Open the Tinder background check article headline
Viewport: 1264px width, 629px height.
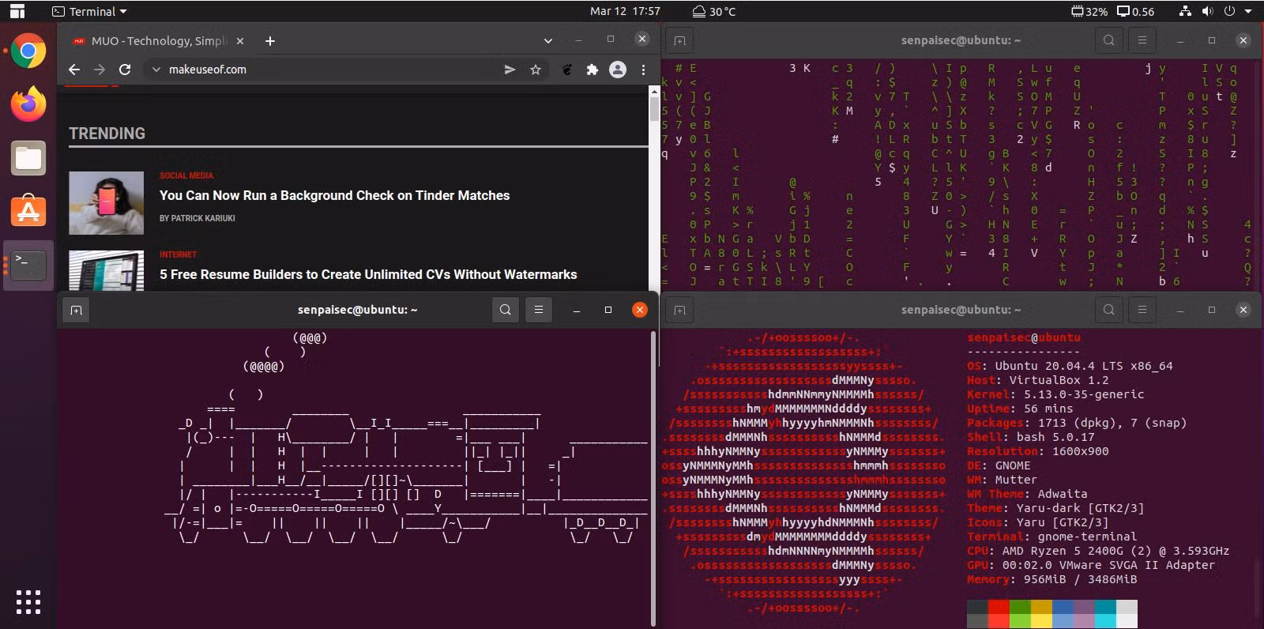334,195
